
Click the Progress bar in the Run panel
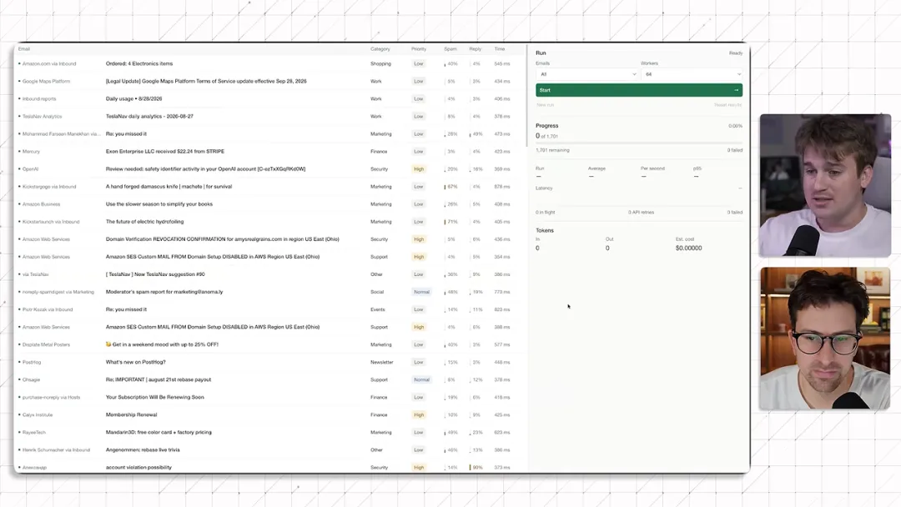point(639,143)
